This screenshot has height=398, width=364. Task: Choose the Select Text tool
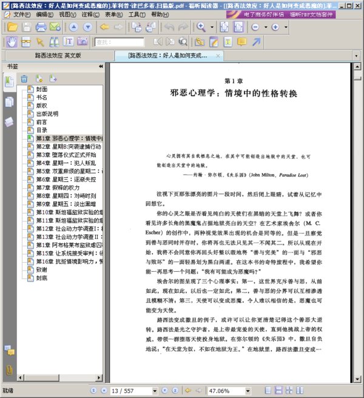[69, 41]
